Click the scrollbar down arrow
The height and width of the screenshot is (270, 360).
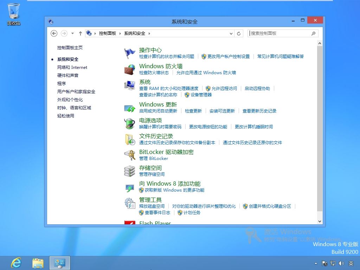coord(320,221)
